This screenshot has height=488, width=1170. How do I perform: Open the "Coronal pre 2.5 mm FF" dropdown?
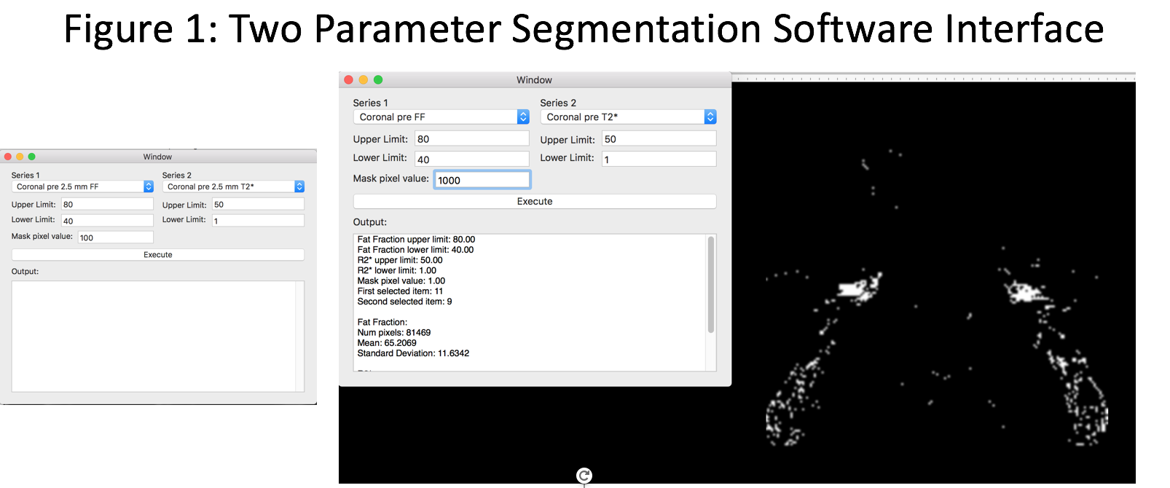(x=82, y=187)
